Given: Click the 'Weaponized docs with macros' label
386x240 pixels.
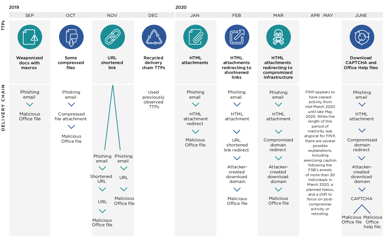Looking at the screenshot, I should click(30, 63).
